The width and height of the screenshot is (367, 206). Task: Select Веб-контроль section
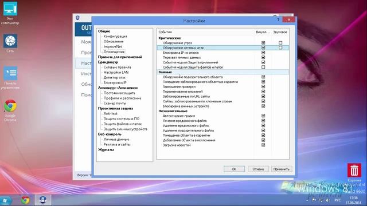(110, 134)
